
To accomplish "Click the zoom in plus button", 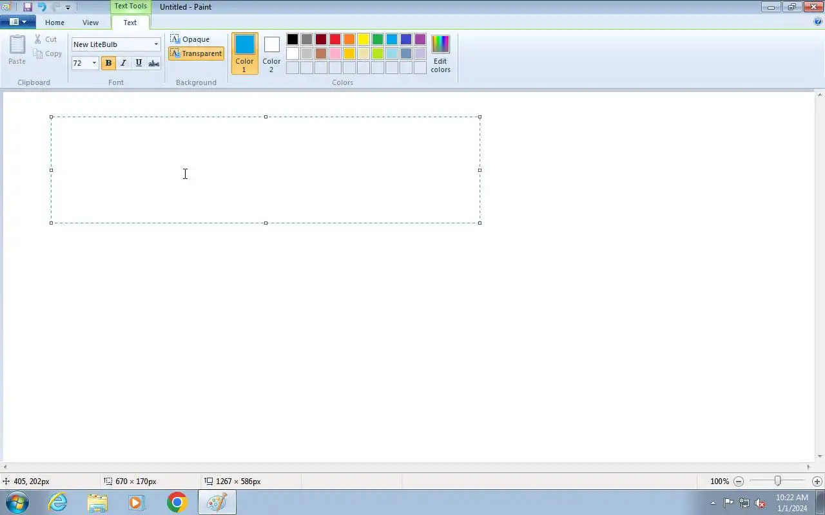I will pos(817,482).
